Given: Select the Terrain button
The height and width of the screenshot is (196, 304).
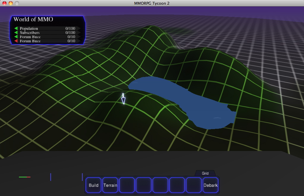Looking at the screenshot, I should (x=110, y=185).
